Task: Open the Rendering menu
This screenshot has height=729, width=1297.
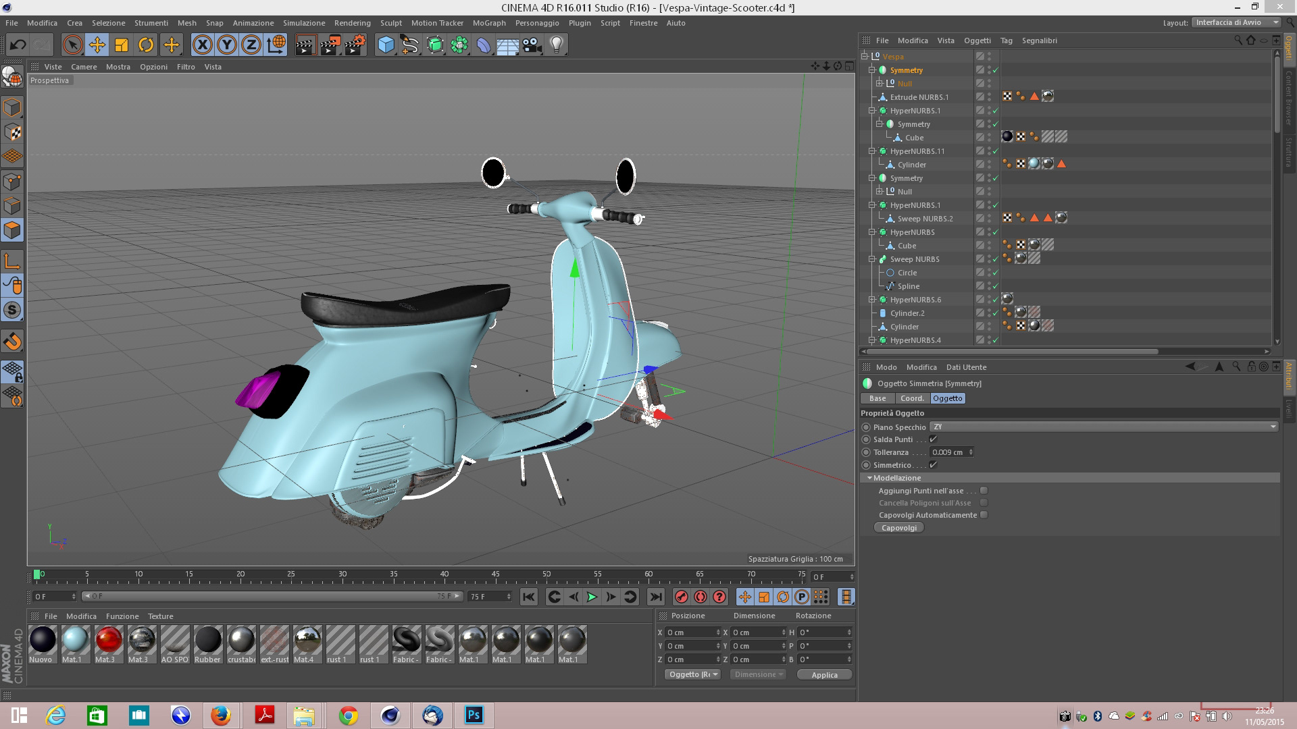Action: tap(352, 23)
